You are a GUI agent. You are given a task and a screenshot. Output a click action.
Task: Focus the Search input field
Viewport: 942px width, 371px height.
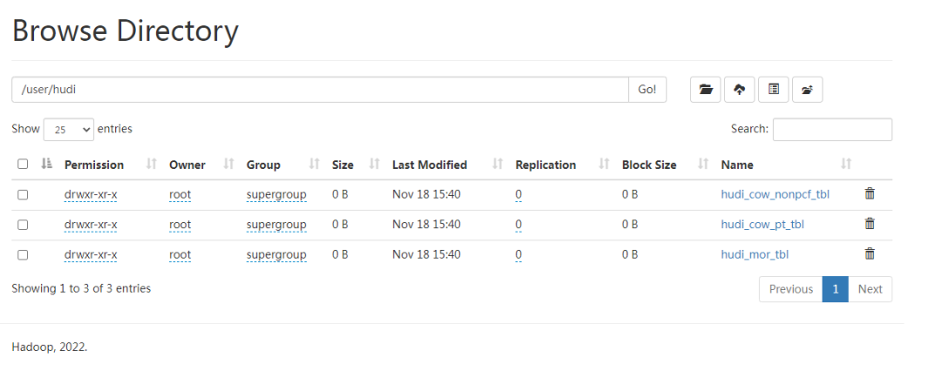tap(832, 130)
